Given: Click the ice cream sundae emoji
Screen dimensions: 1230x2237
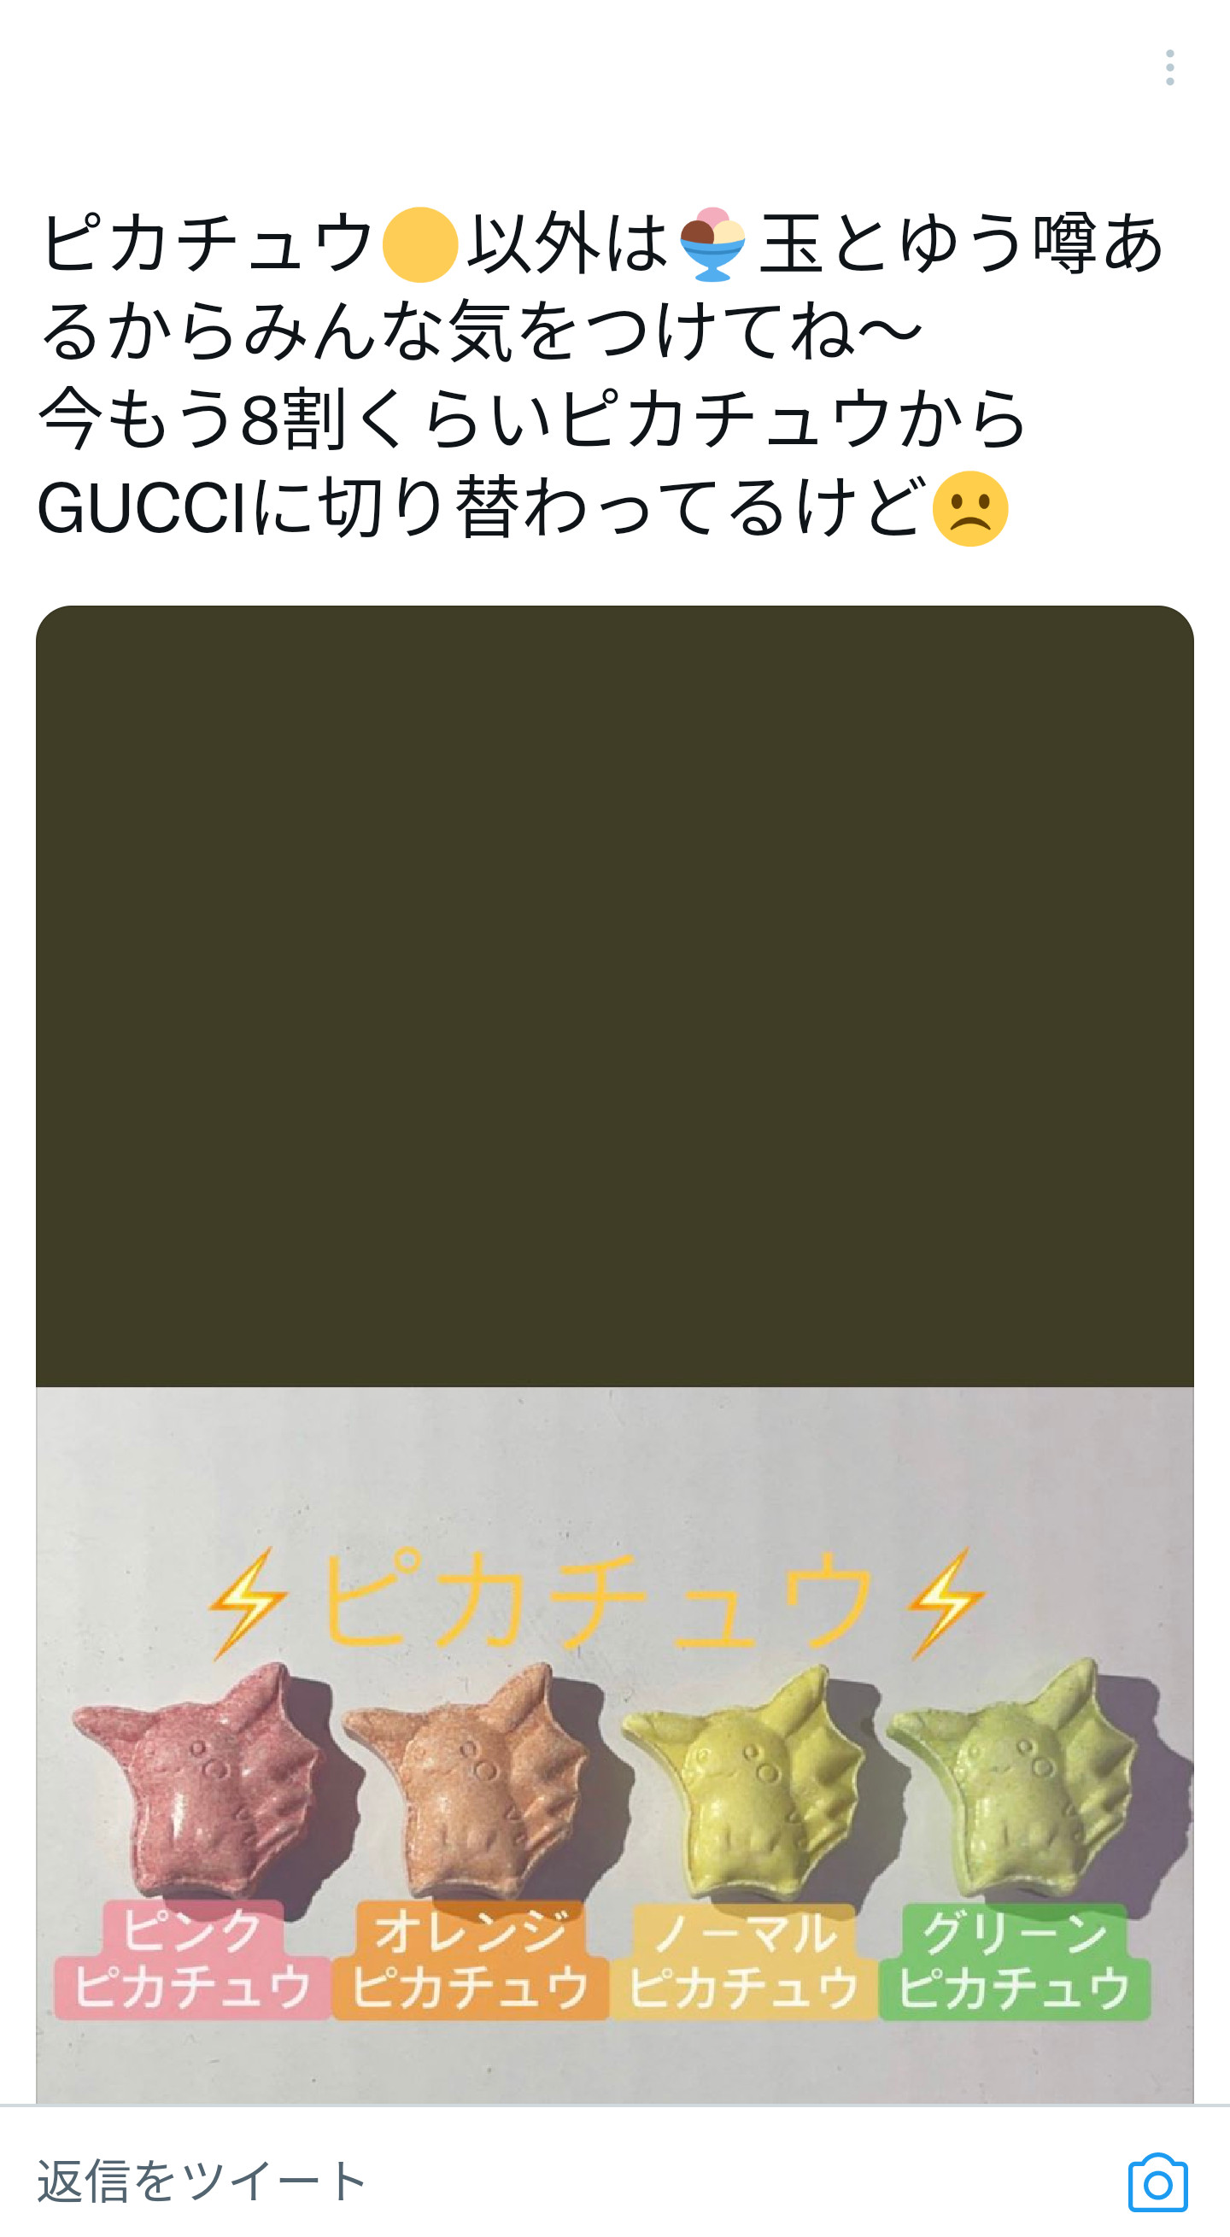Looking at the screenshot, I should coord(713,245).
